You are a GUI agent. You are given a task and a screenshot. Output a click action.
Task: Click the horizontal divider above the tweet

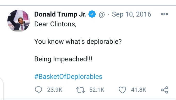88,5
